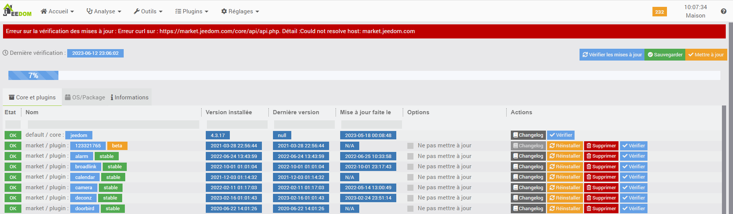The image size is (733, 214).
Task: Click the Version installée filter field
Action: [237, 125]
